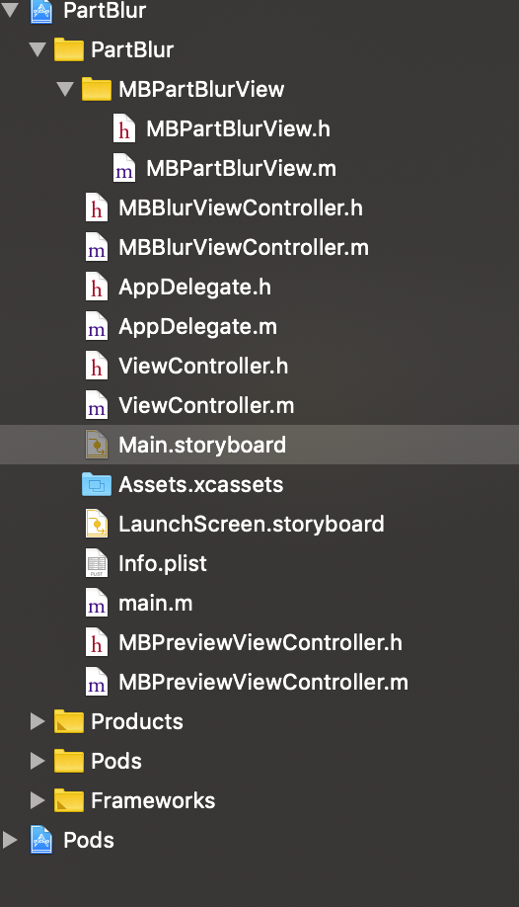Open ViewController.m in the navigator
Screen dimensions: 519x907
(x=206, y=405)
